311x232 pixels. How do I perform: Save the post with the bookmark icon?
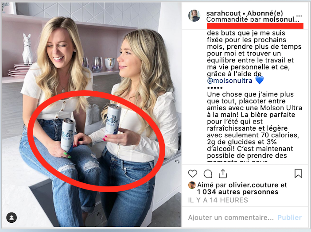[x=298, y=174]
